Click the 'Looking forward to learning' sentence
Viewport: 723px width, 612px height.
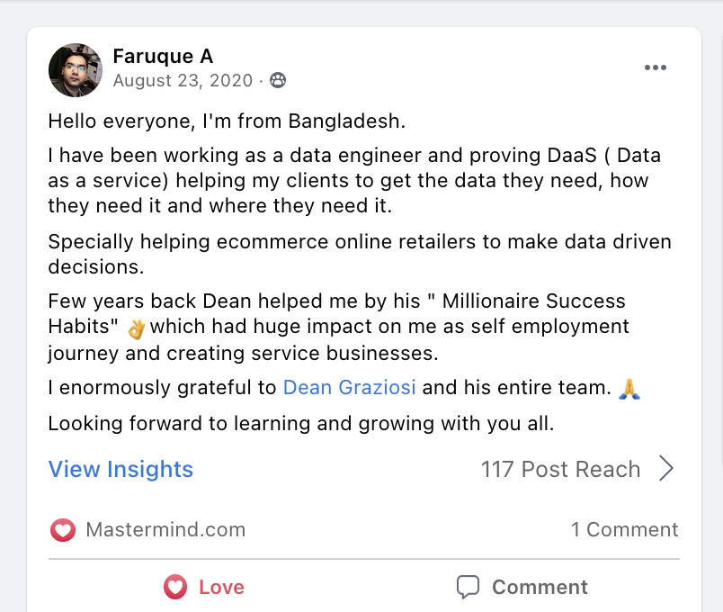[x=301, y=423]
